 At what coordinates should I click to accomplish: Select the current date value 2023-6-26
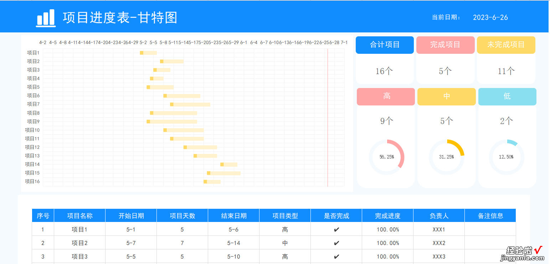point(490,17)
